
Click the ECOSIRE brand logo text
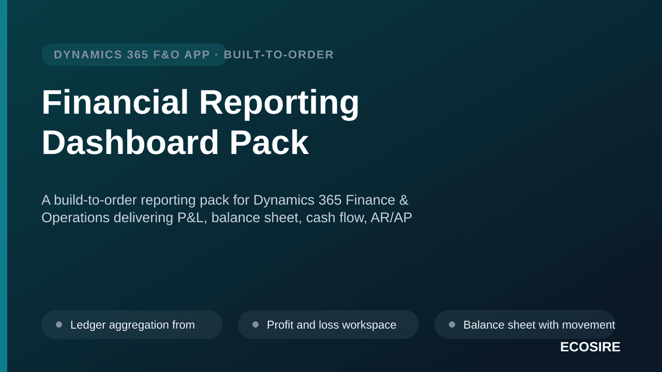[590, 347]
